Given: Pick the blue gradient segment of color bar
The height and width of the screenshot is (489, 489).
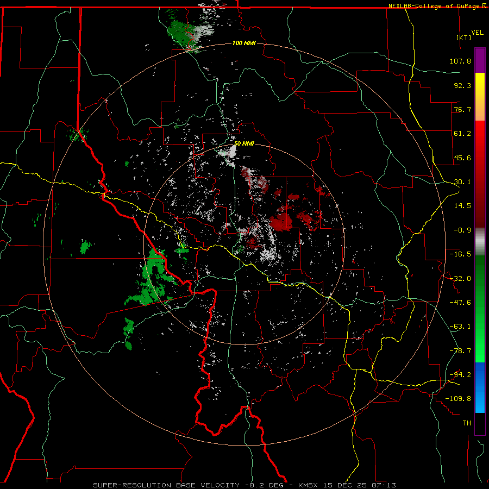Looking at the screenshot, I should point(480,387).
